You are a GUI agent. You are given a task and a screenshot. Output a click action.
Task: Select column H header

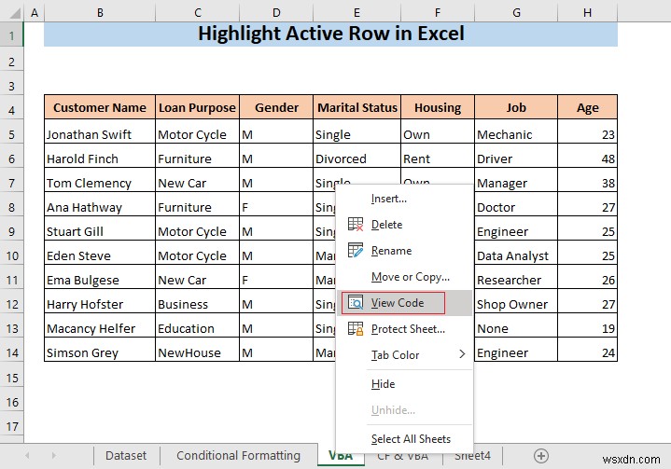(x=588, y=13)
